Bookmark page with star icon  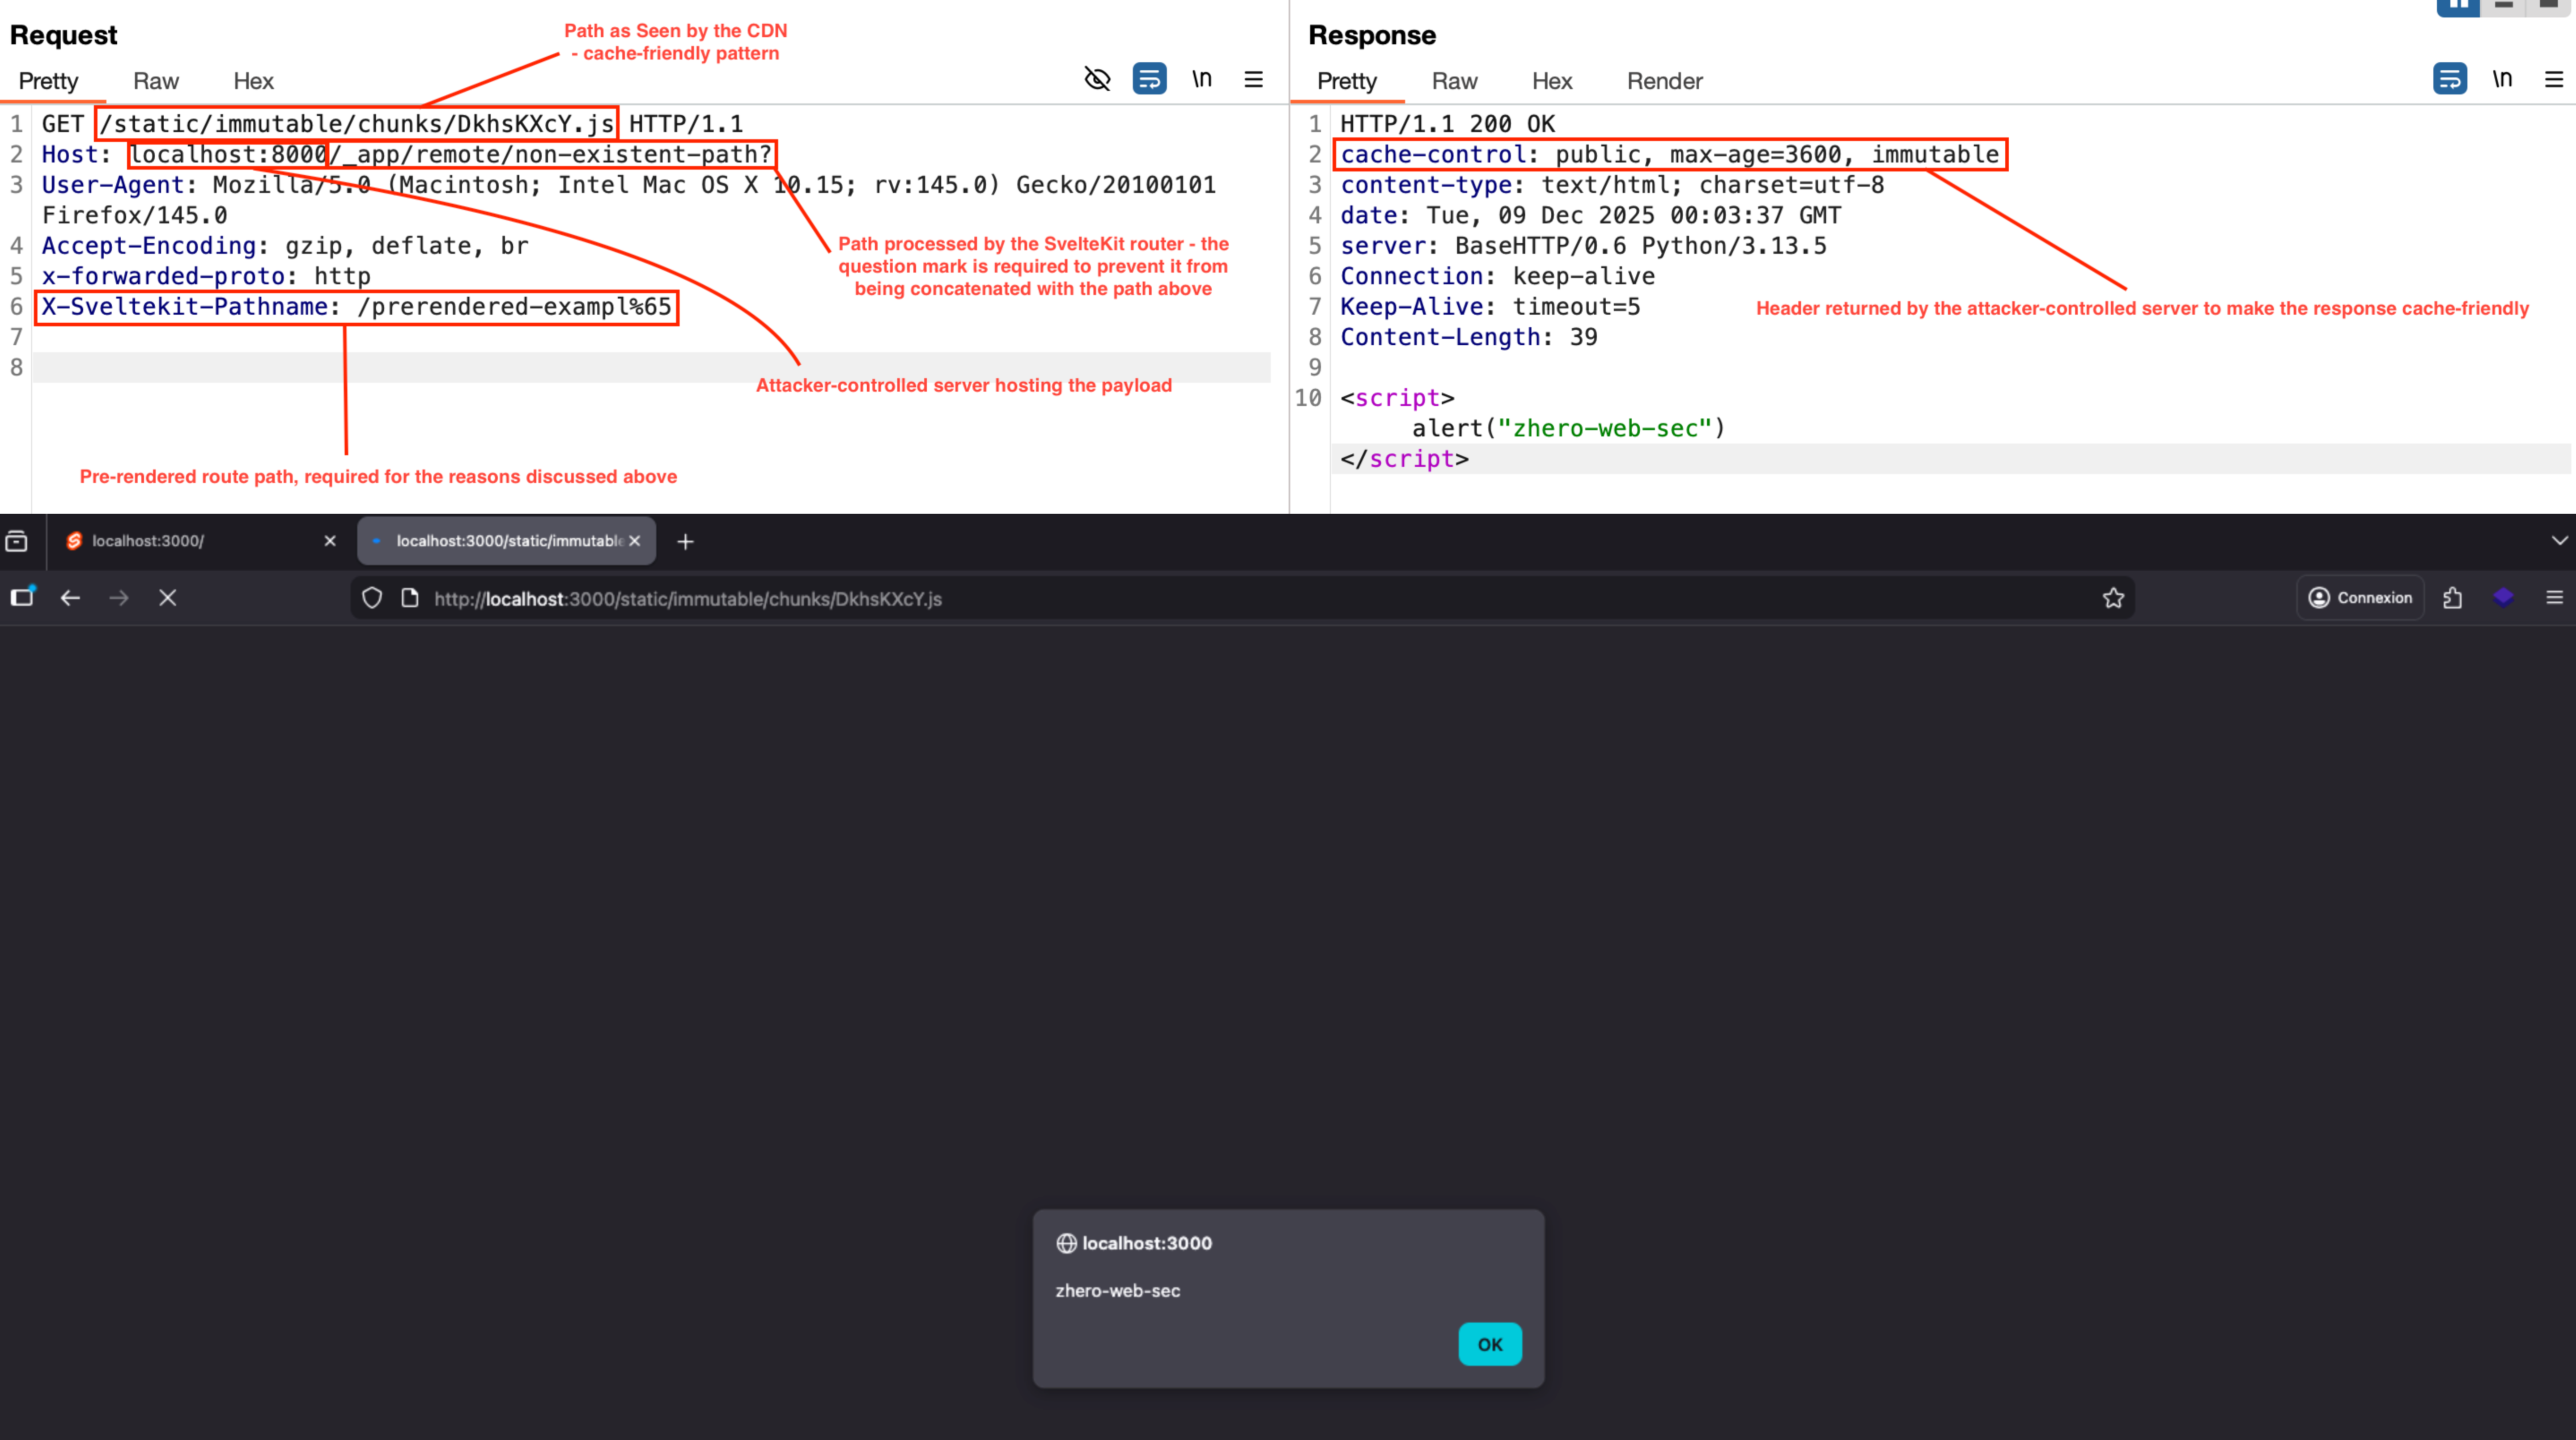[2112, 598]
